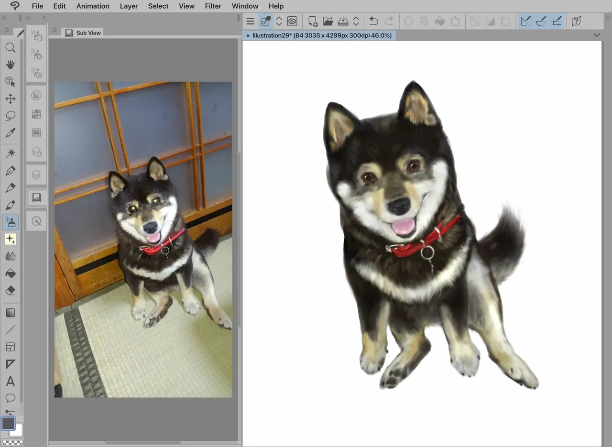Select the Gradient tool
Image resolution: width=612 pixels, height=447 pixels.
[10, 313]
